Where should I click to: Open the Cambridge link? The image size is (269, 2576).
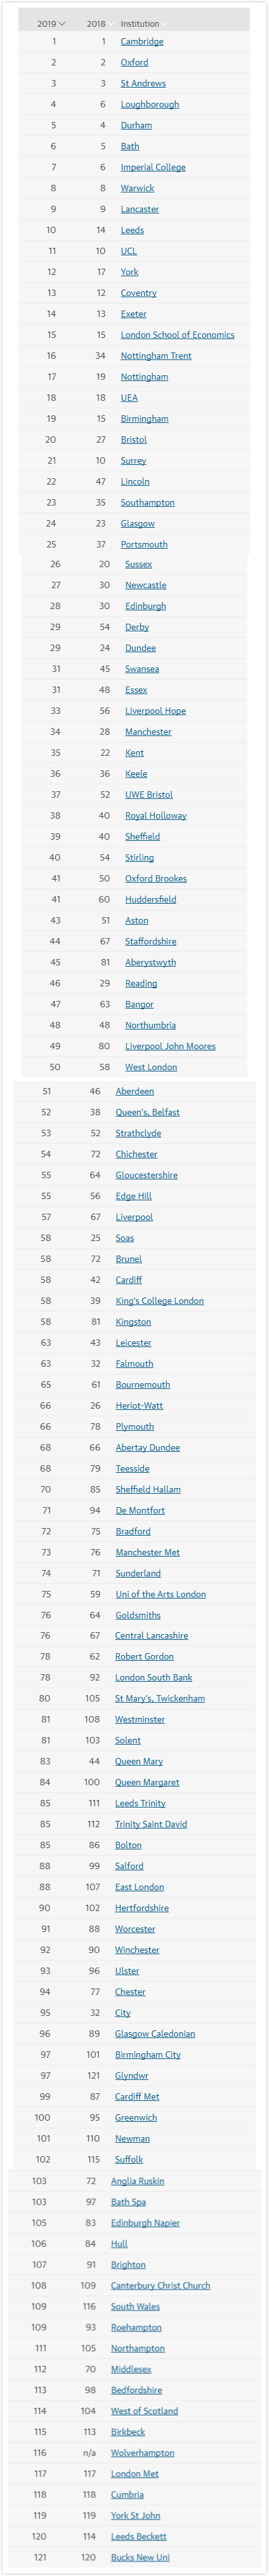(x=142, y=41)
